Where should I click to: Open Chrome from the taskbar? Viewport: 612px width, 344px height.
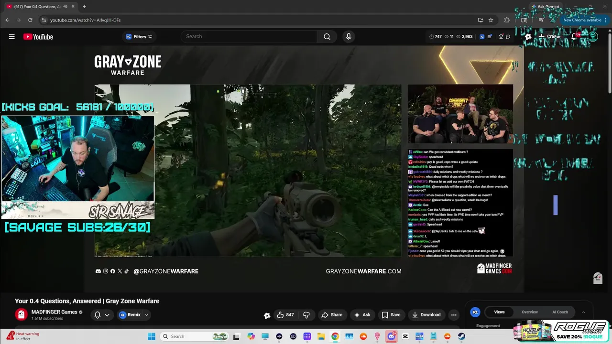[x=335, y=336]
